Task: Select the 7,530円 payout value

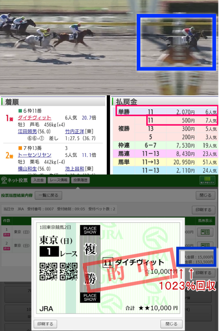Action: 185,145
